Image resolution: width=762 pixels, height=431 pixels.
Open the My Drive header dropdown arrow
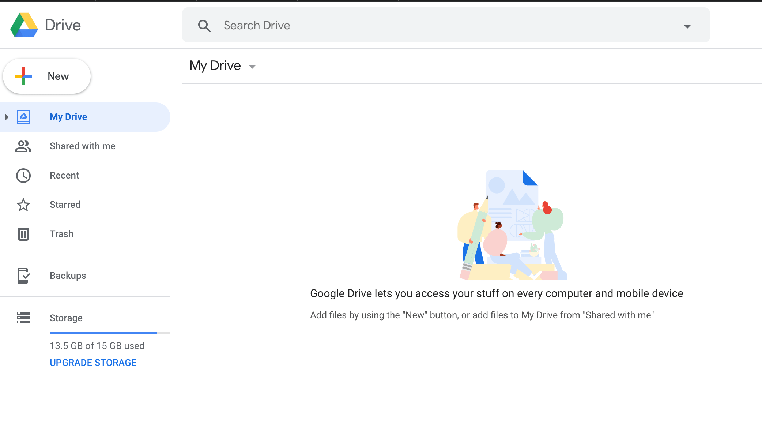pos(252,67)
